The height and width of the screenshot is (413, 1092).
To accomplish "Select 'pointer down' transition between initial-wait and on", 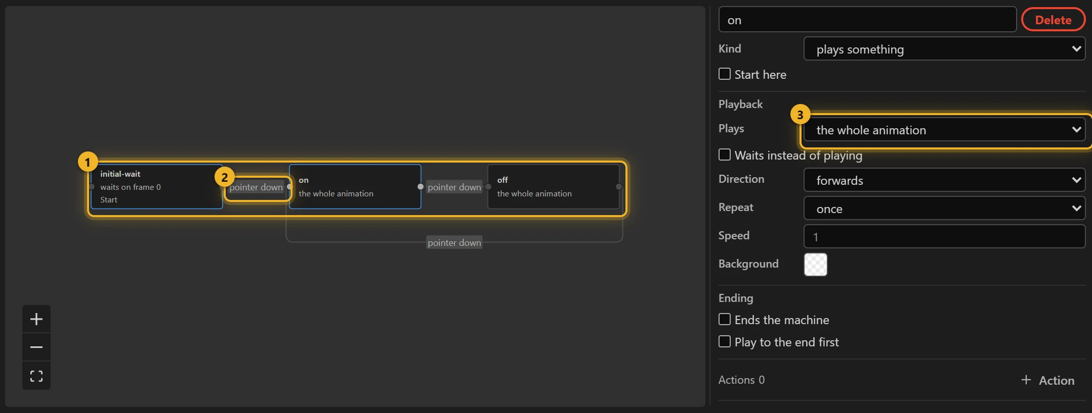I will pos(256,187).
